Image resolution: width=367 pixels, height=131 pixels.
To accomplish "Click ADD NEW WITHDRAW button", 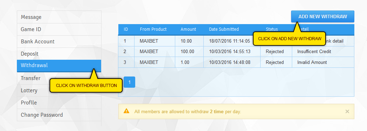I will tap(322, 16).
